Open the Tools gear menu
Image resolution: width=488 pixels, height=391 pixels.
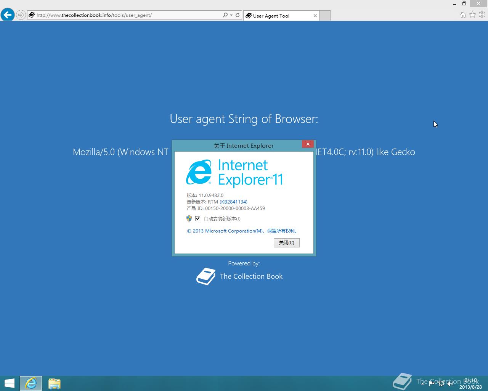coord(482,15)
